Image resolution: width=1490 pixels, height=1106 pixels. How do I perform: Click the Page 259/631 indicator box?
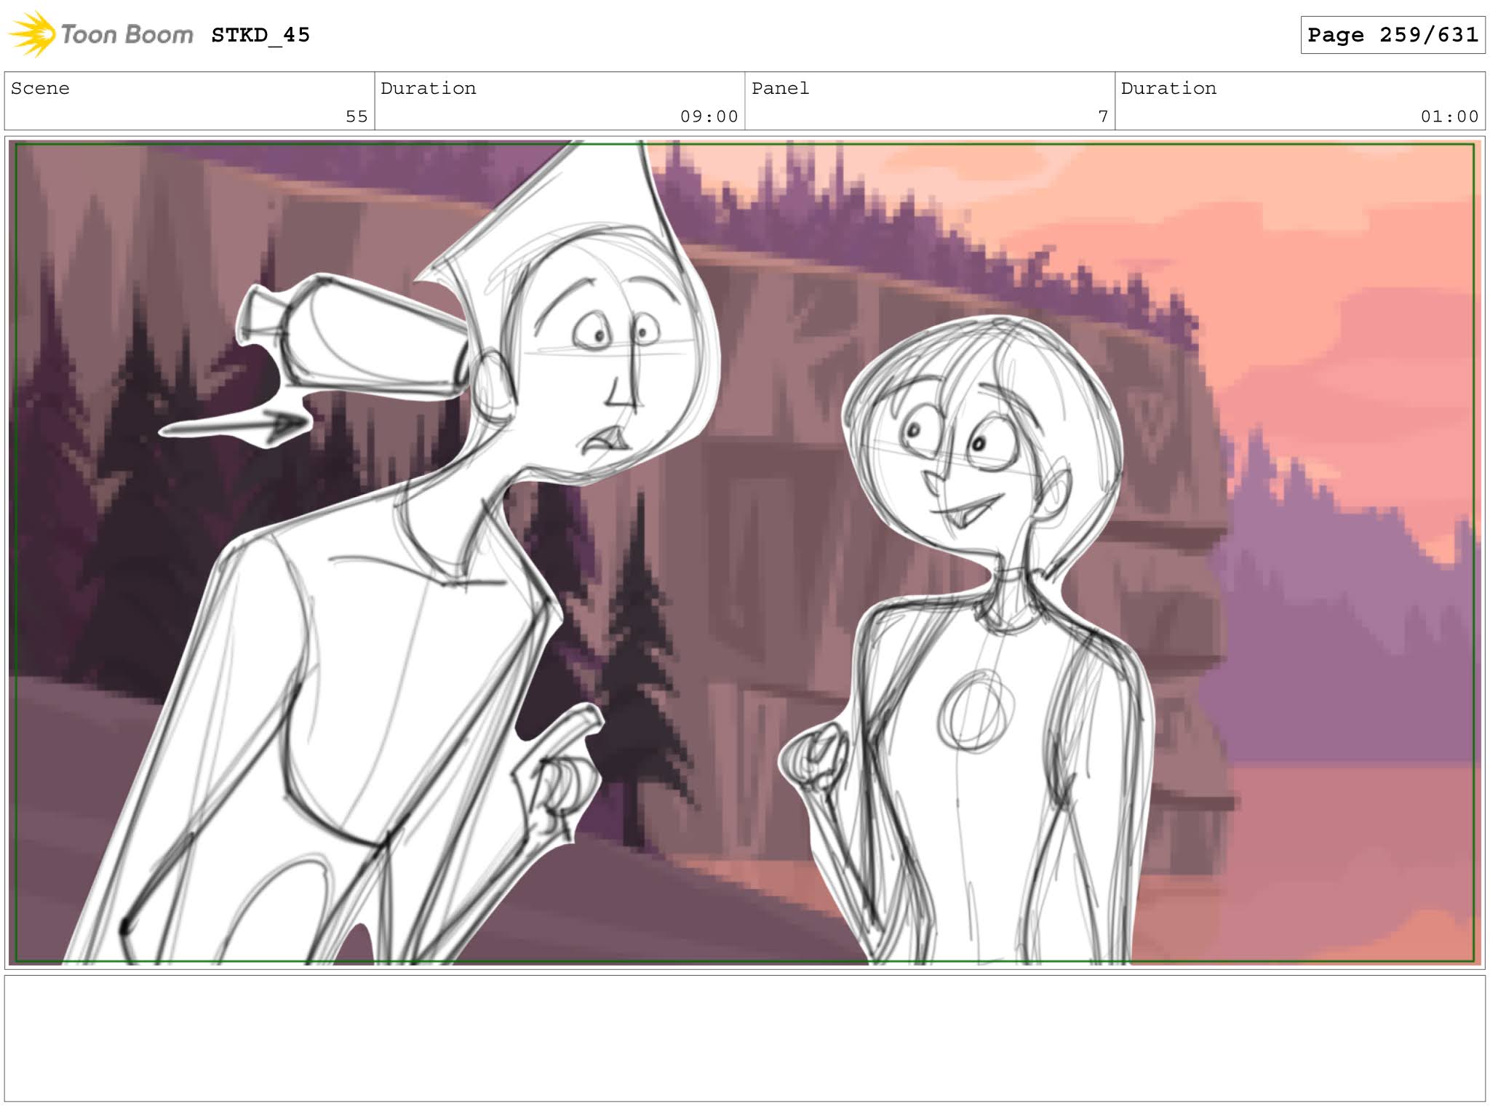[x=1392, y=35]
